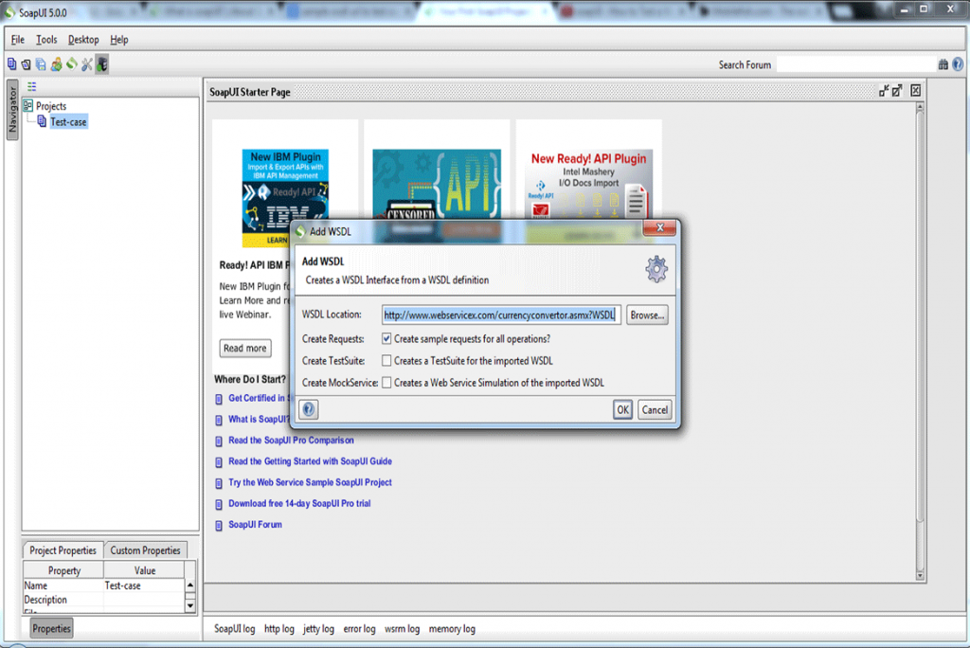The image size is (970, 648).
Task: Switch to Project Properties tab
Action: point(63,550)
